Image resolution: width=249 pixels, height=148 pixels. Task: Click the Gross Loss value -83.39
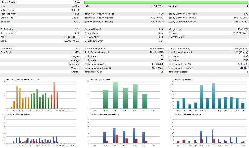click(x=76, y=21)
